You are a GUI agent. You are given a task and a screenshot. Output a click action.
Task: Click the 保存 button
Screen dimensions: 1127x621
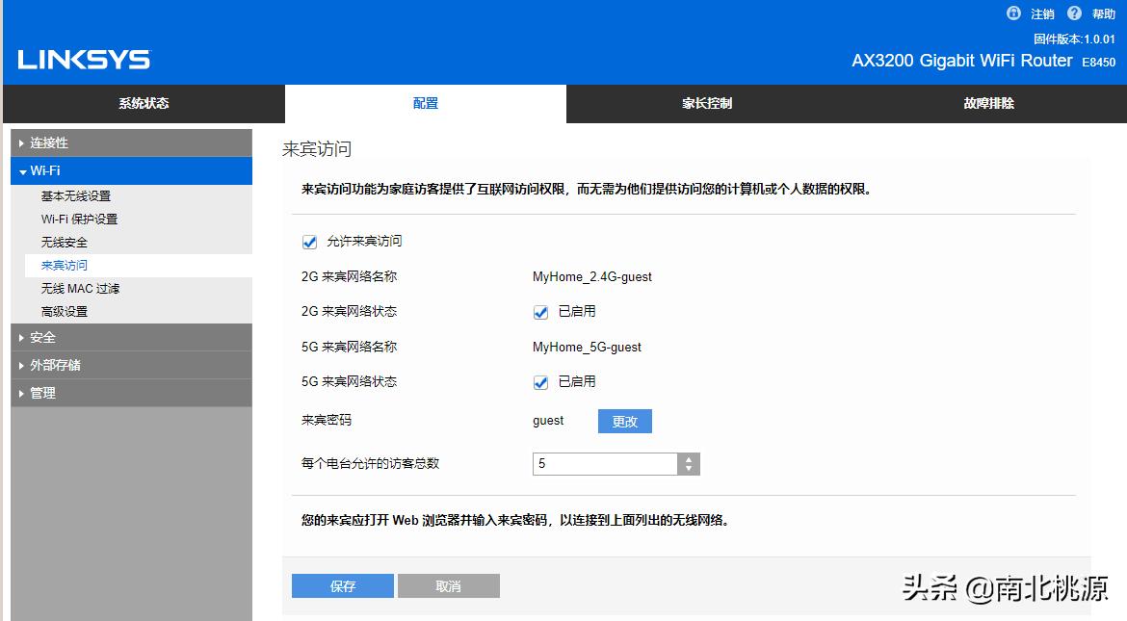coord(342,585)
